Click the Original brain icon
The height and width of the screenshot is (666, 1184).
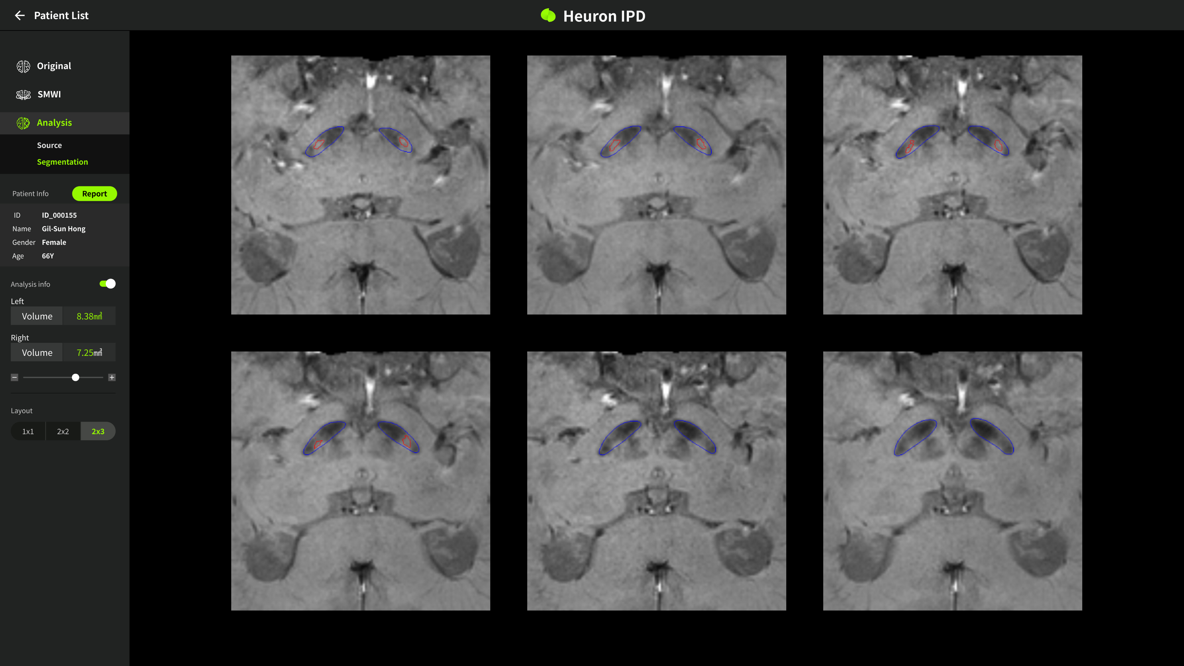coord(23,66)
